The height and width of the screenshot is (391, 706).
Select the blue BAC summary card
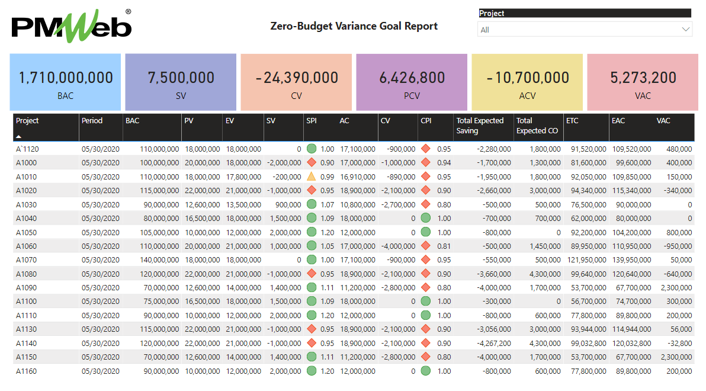[x=65, y=83]
